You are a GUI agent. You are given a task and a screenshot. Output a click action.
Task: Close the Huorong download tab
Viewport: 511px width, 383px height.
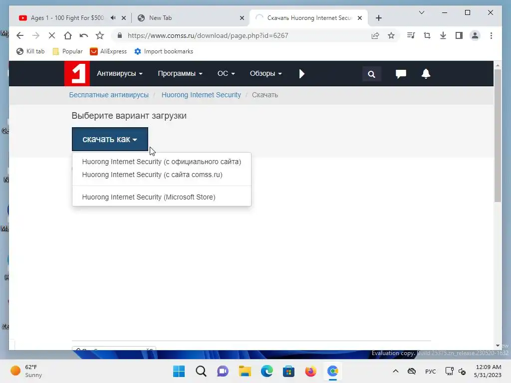click(x=359, y=18)
